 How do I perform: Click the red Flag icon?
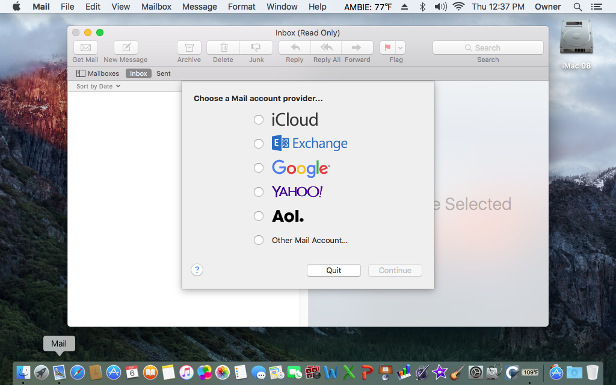pos(388,48)
